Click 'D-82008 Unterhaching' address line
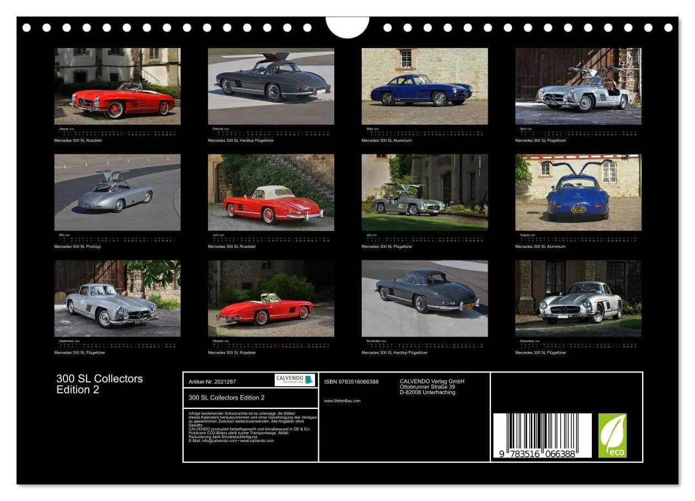695x501 pixels. pos(427,392)
